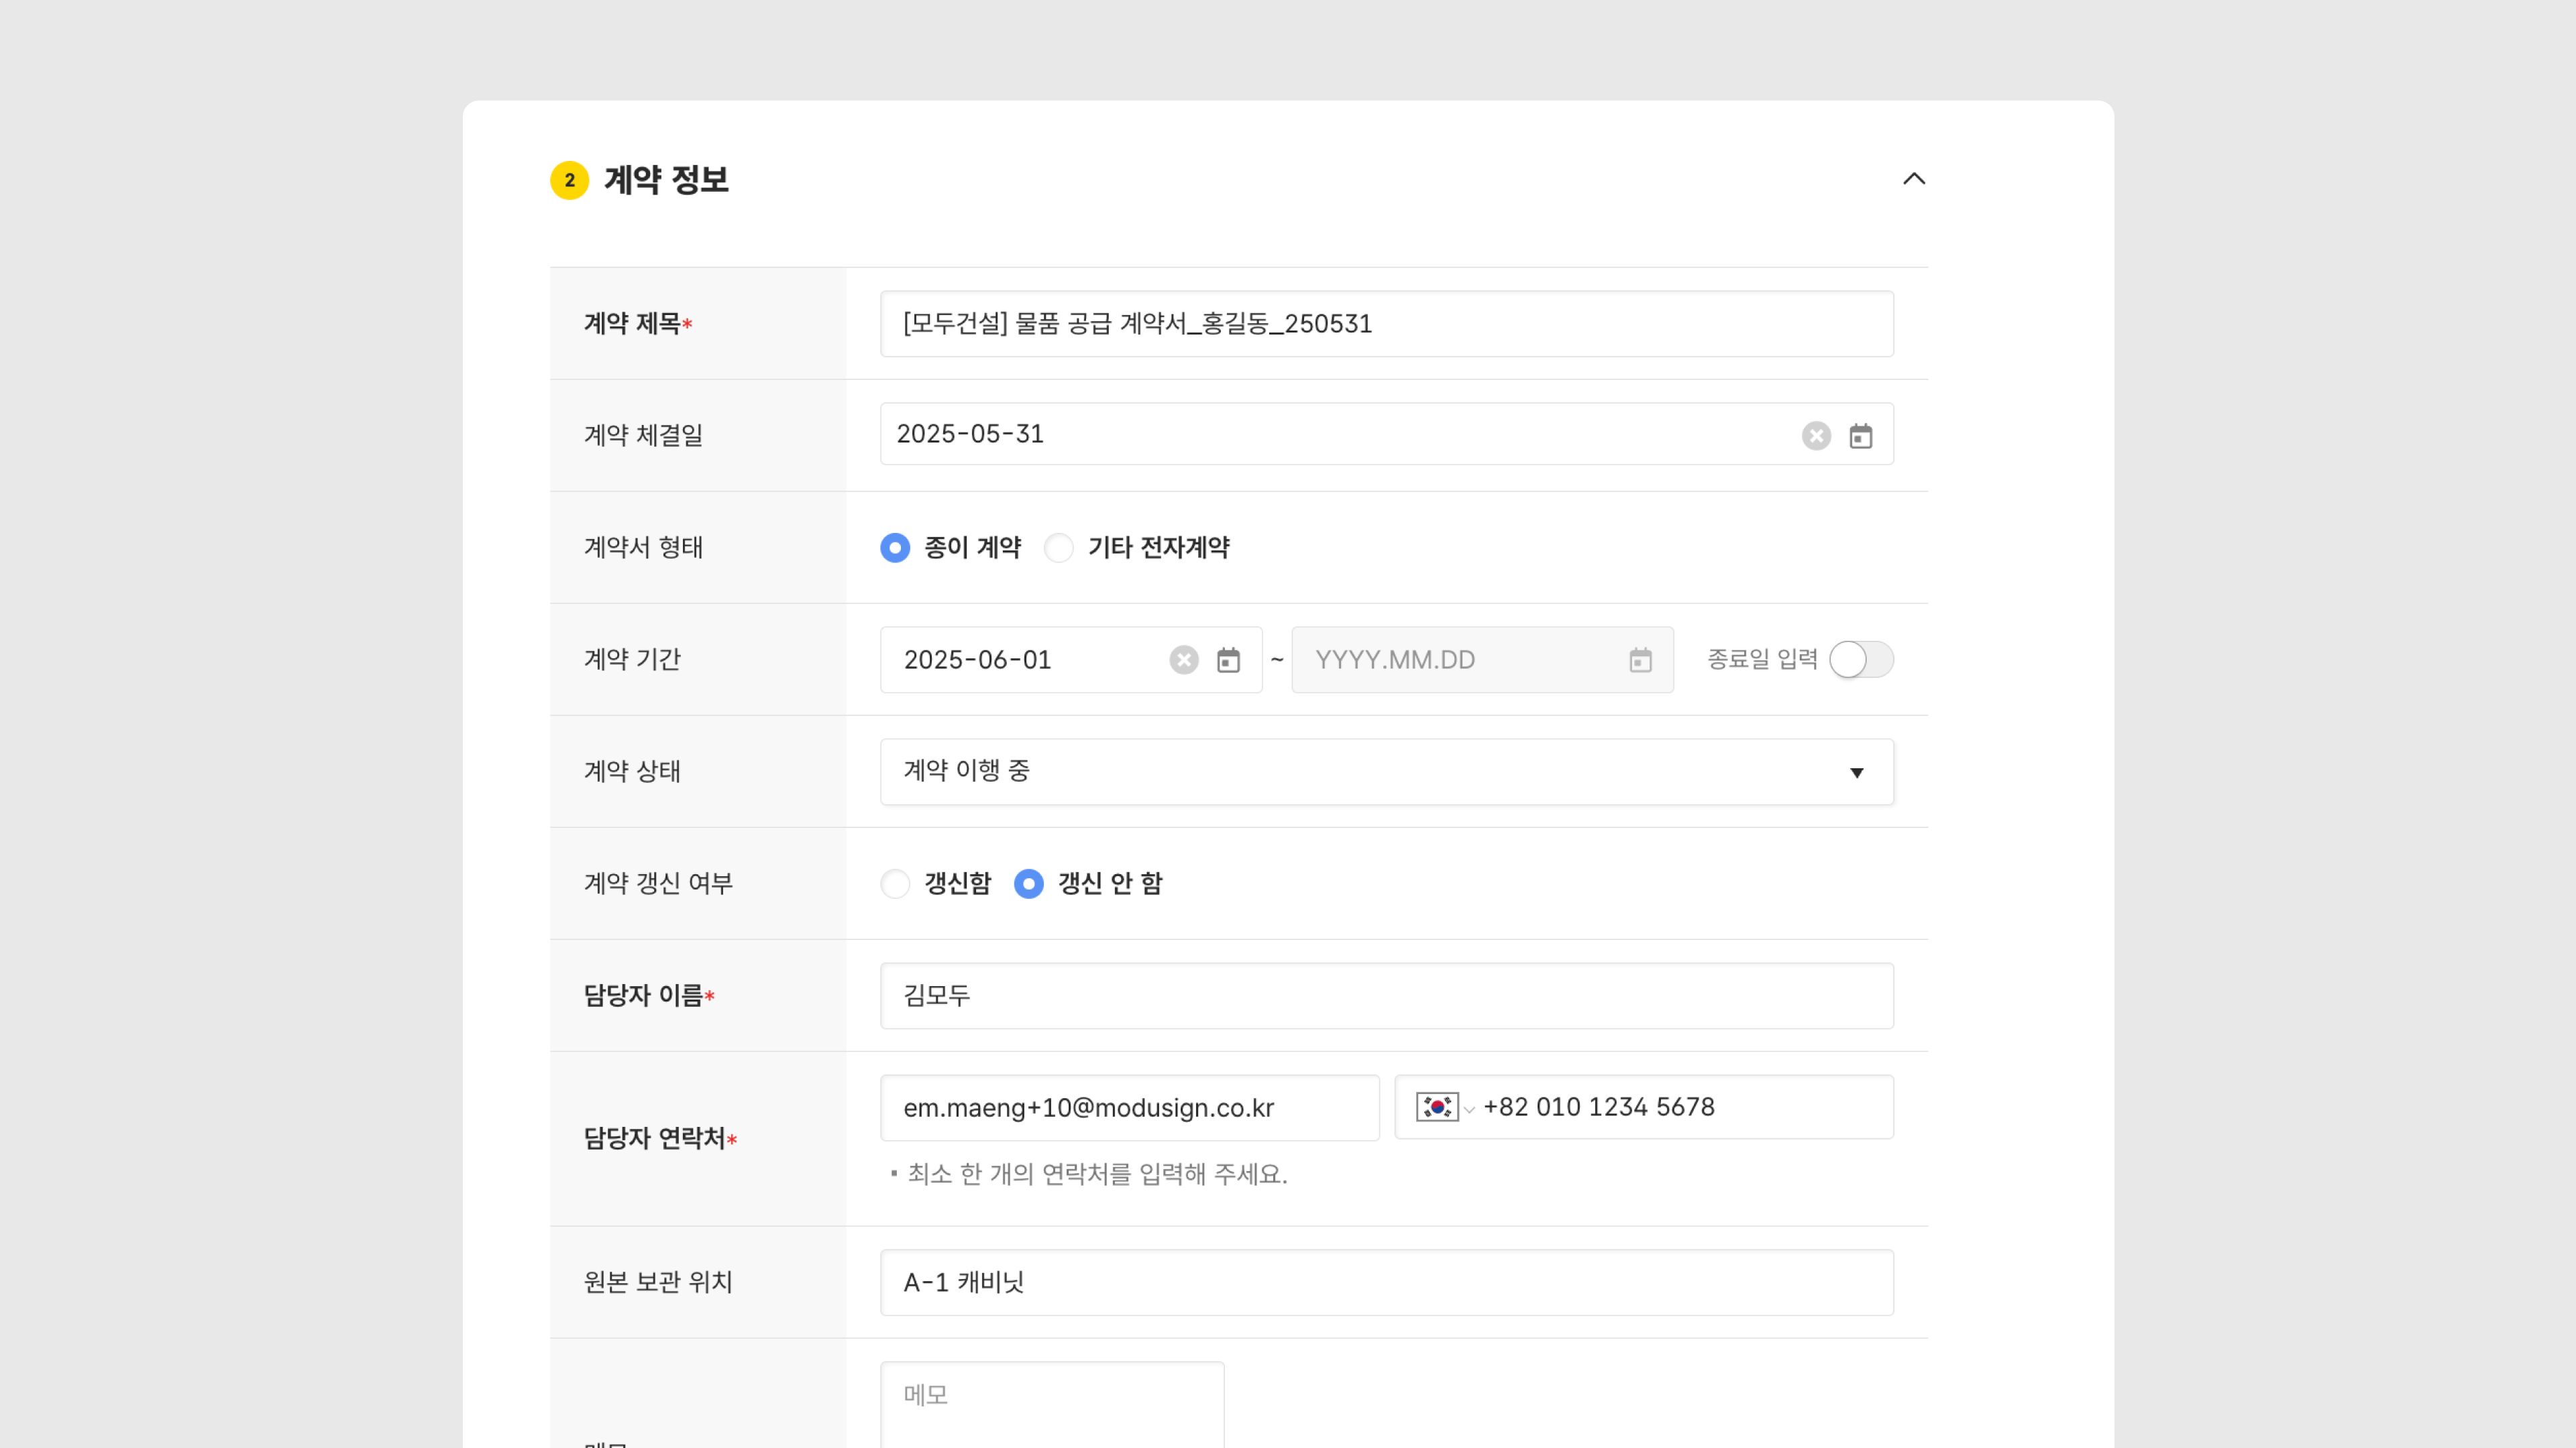Open calendar for contract start date
Viewport: 2576px width, 1448px height.
click(1228, 660)
